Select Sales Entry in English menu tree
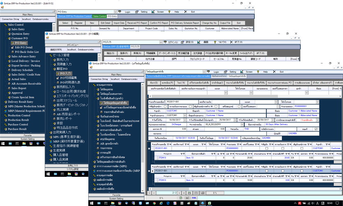Viewport: 343px width, 206px height. tap(18, 29)
